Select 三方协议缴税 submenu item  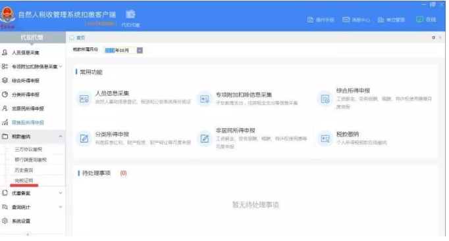(28, 149)
